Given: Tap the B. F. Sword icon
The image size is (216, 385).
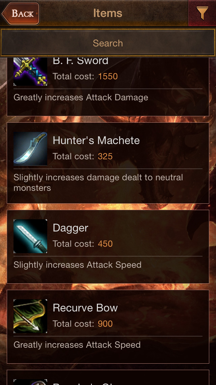Looking at the screenshot, I should (x=30, y=72).
